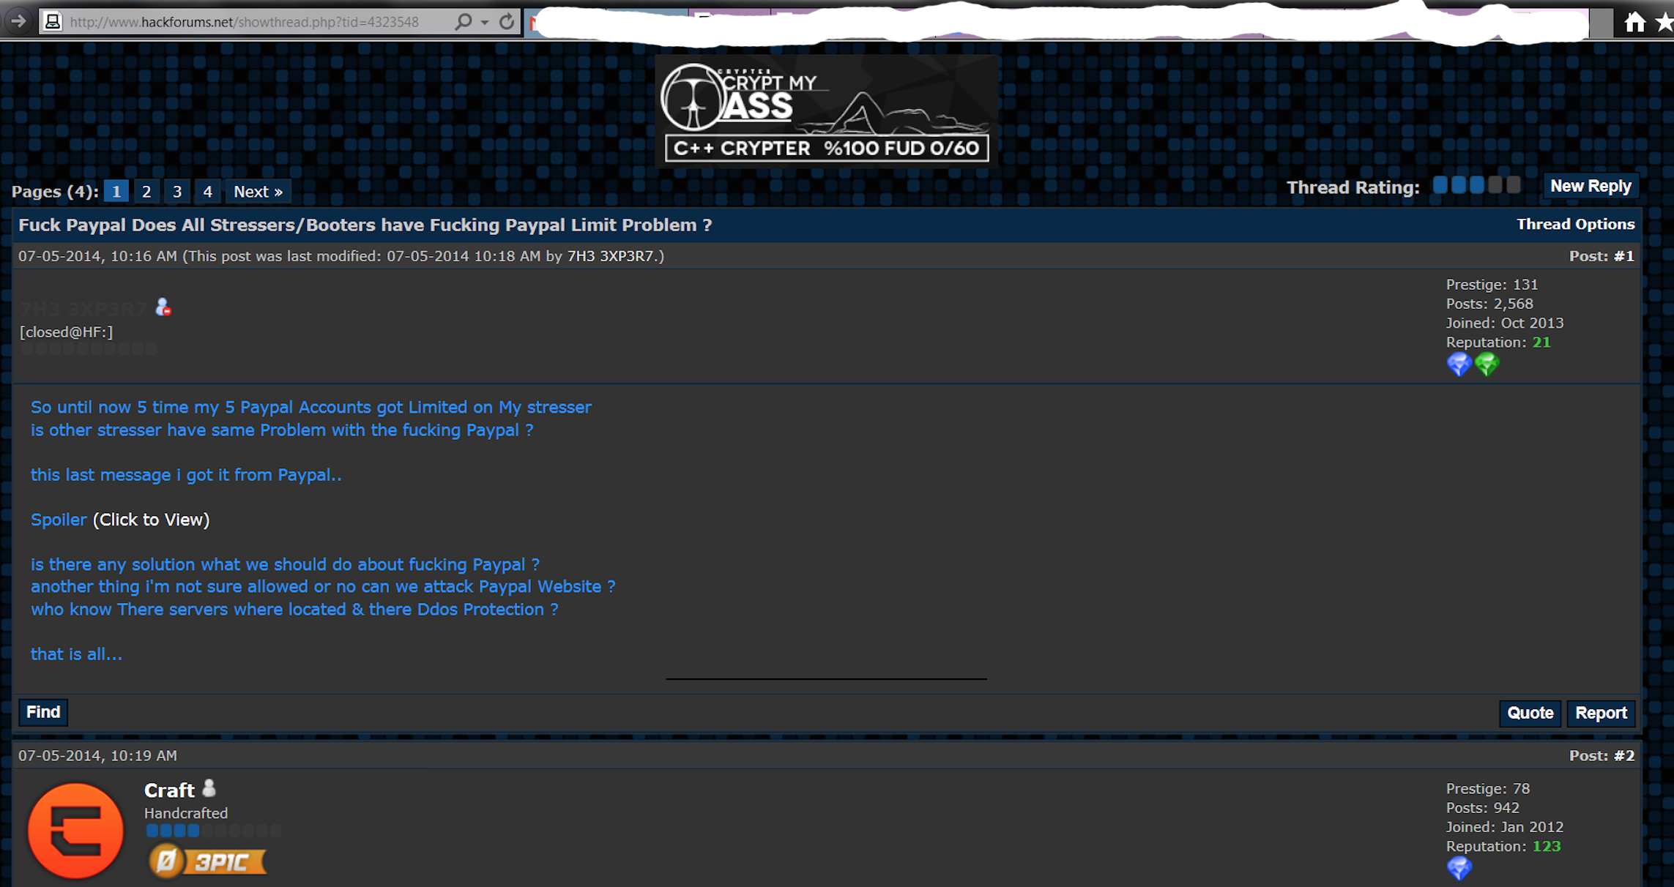The width and height of the screenshot is (1674, 887).
Task: Click page 3 pagination button
Action: (x=176, y=191)
